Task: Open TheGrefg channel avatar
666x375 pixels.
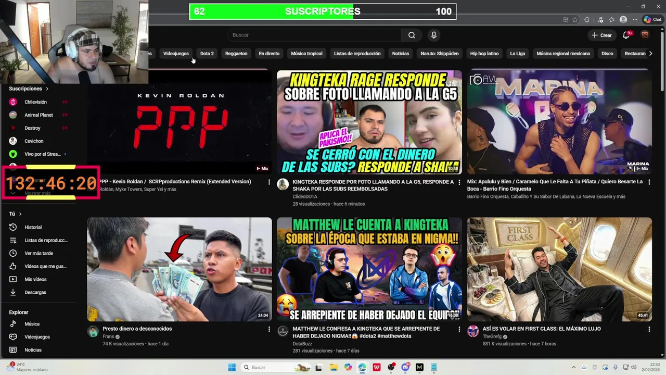Action: [x=473, y=332]
